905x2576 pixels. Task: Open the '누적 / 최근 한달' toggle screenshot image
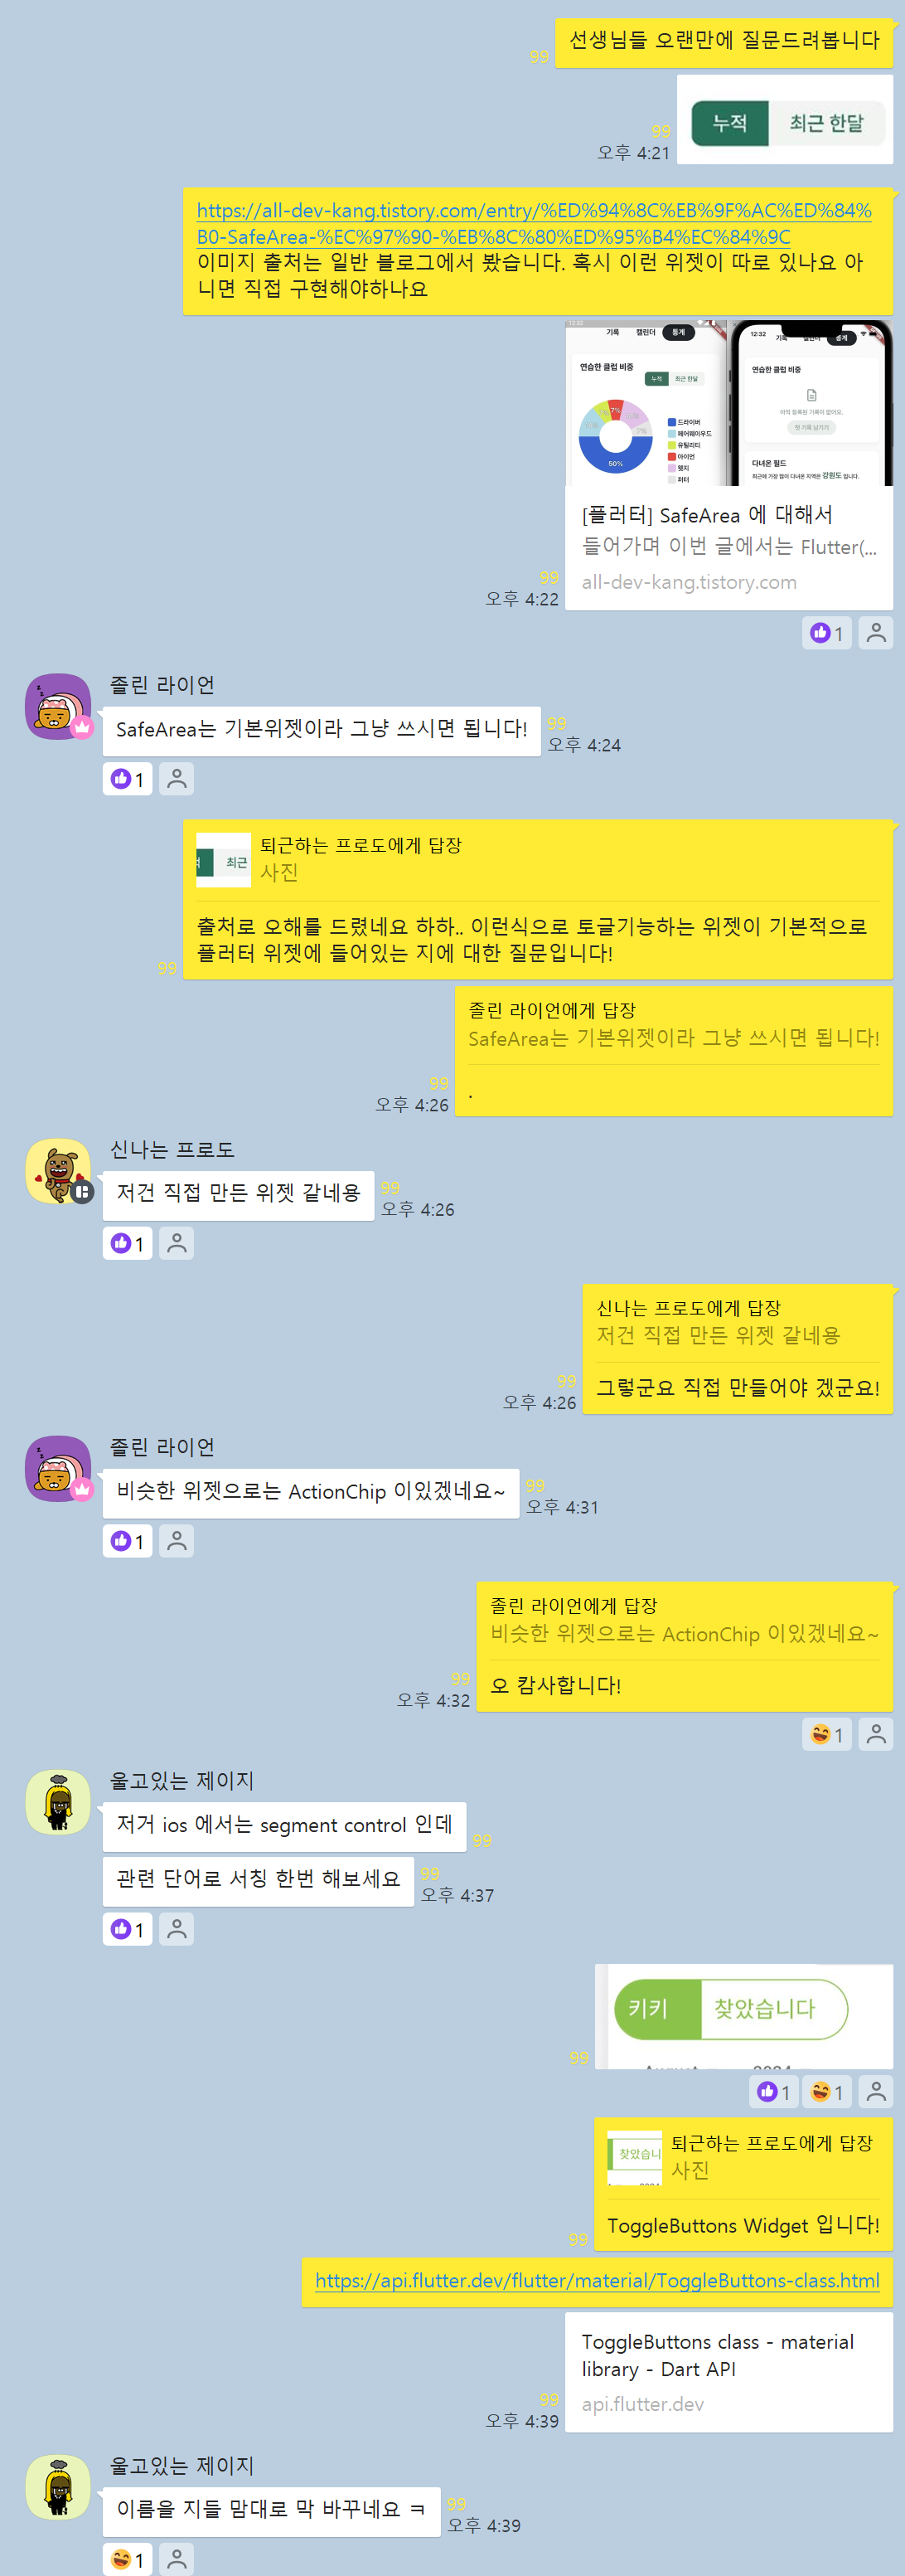click(x=785, y=120)
